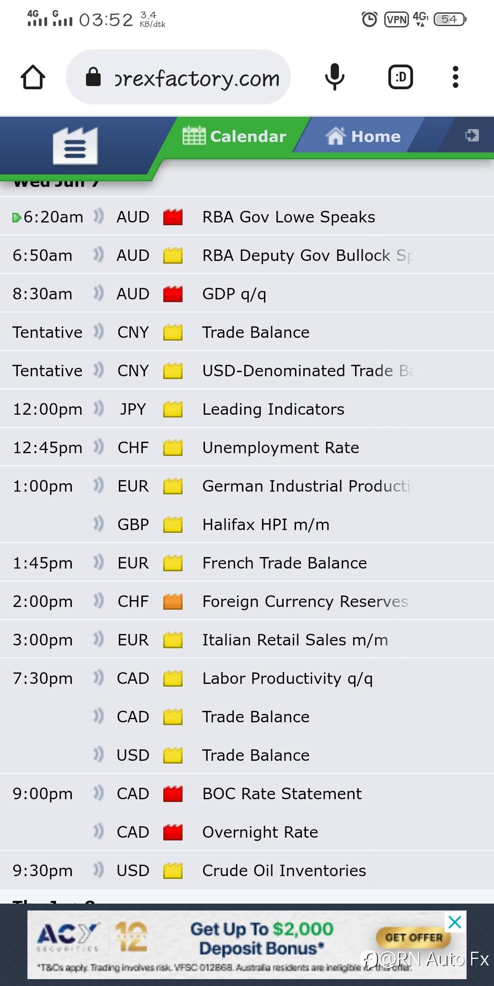Switch to the Home tab
494x986 pixels.
363,136
